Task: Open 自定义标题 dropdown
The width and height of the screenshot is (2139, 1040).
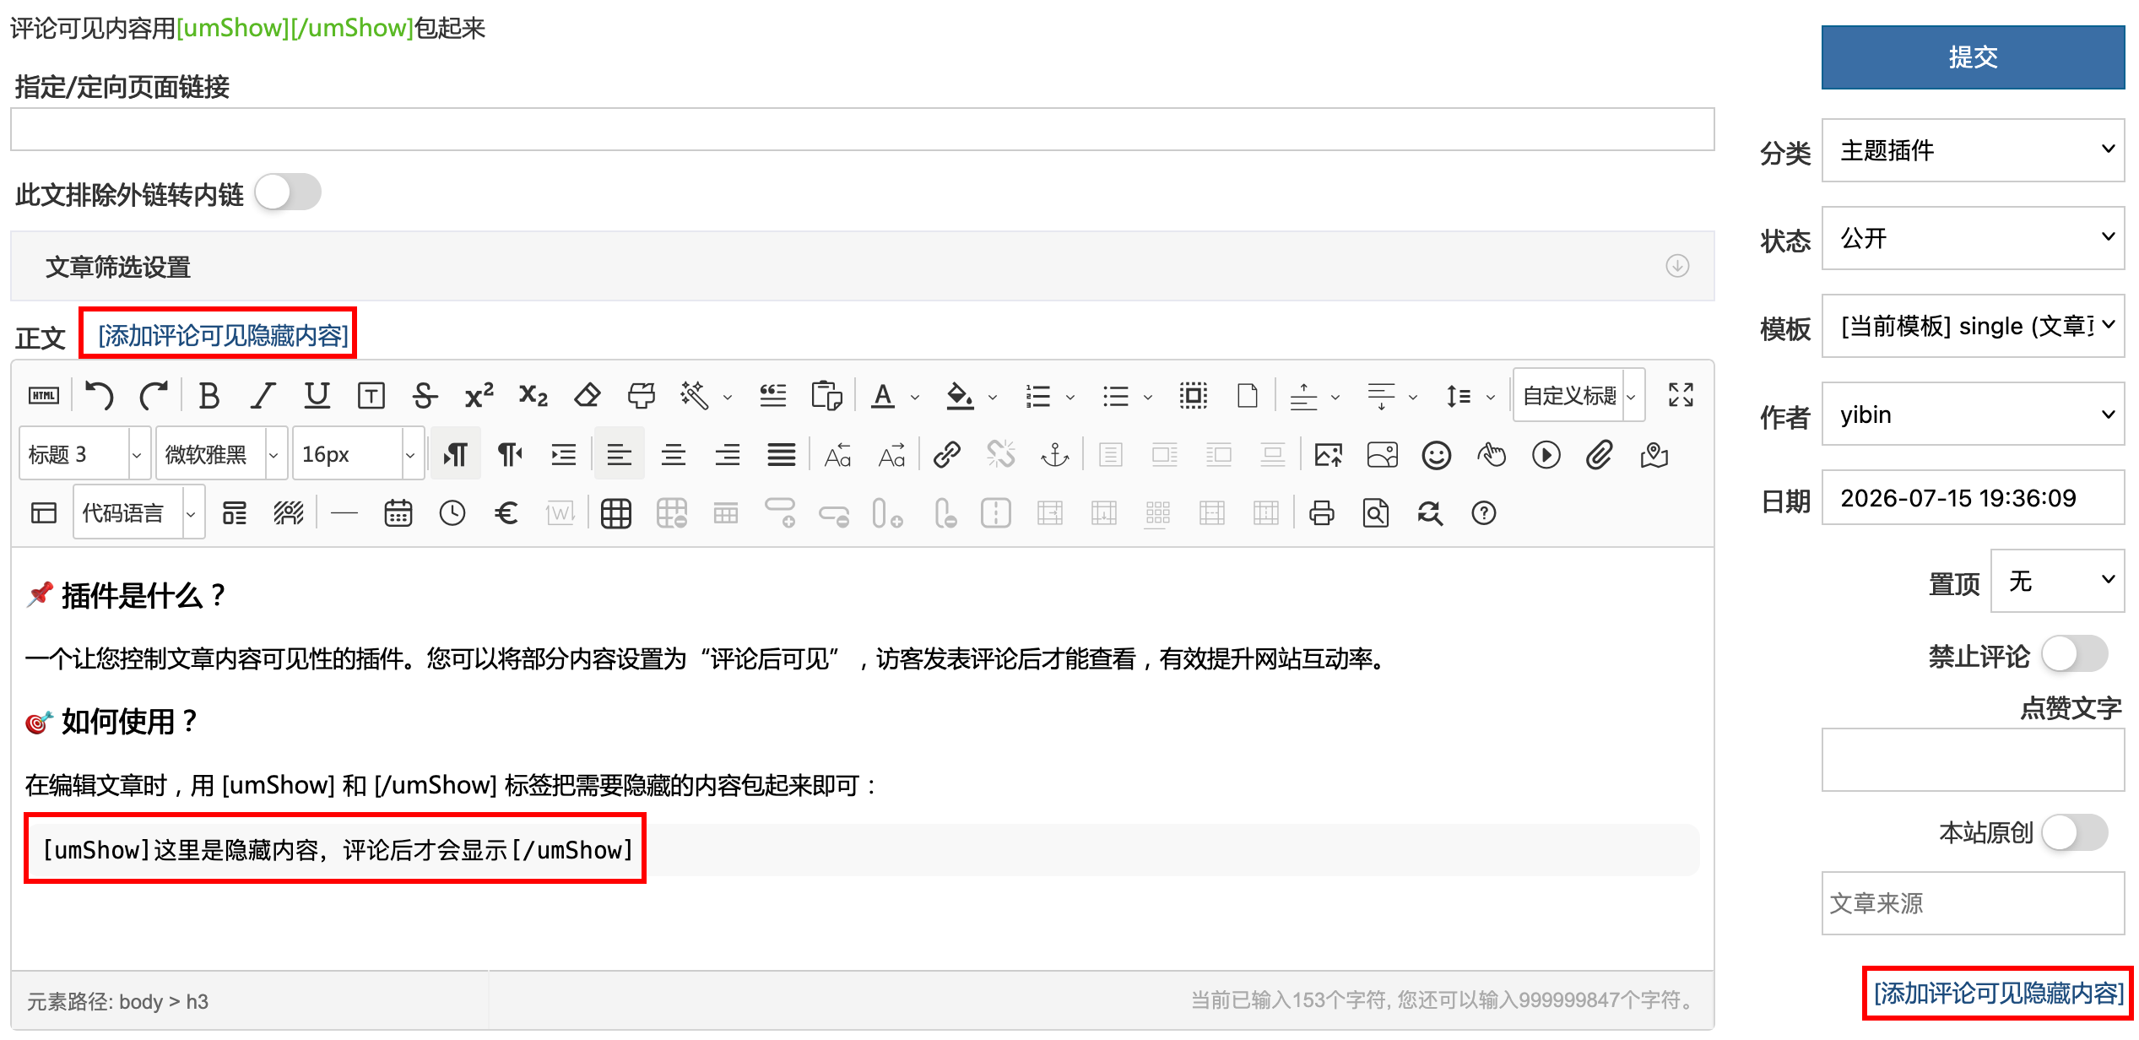Action: pos(1579,394)
